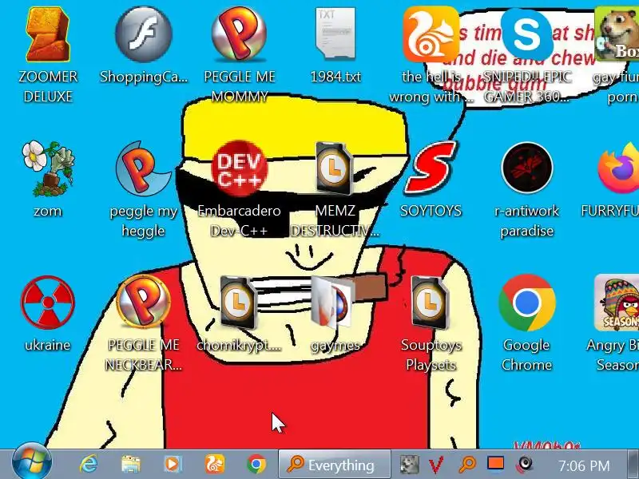Open the zom Plants vs Zombies icon

(48, 168)
